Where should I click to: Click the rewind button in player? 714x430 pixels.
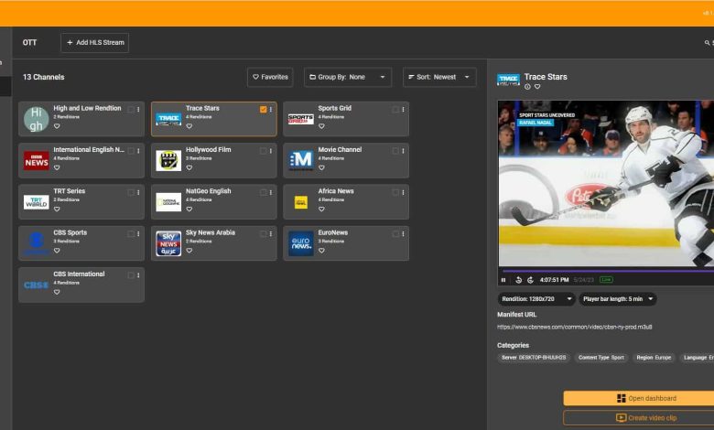[x=518, y=280]
